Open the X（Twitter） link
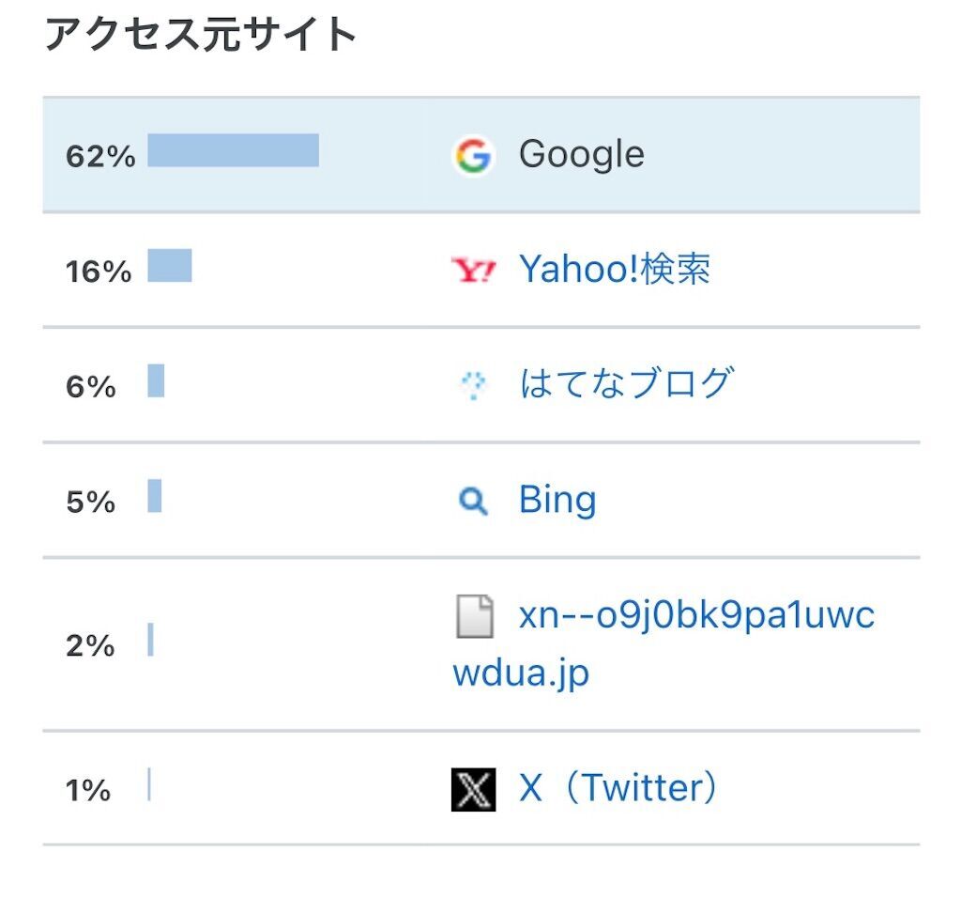Screen dimensions: 961x898 (x=618, y=787)
